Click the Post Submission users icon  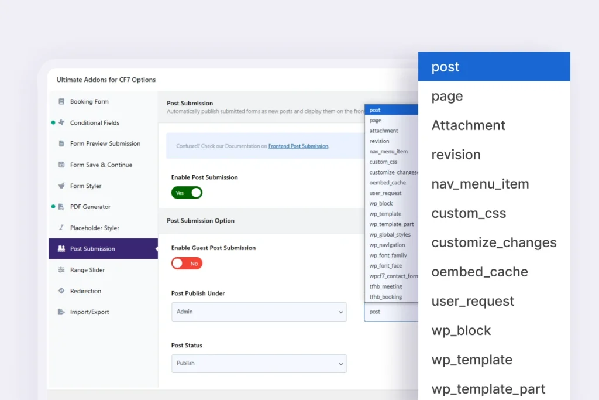(x=61, y=248)
